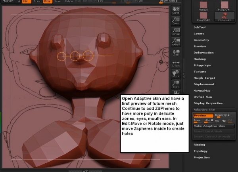Open the Unified Skin section
238x172 pixels.
pyautogui.click(x=203, y=97)
